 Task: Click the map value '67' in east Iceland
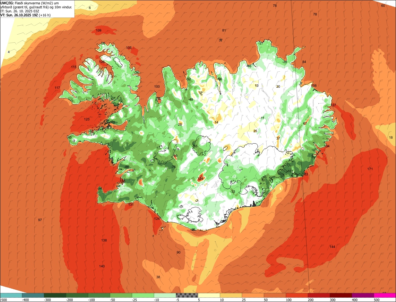305,124
